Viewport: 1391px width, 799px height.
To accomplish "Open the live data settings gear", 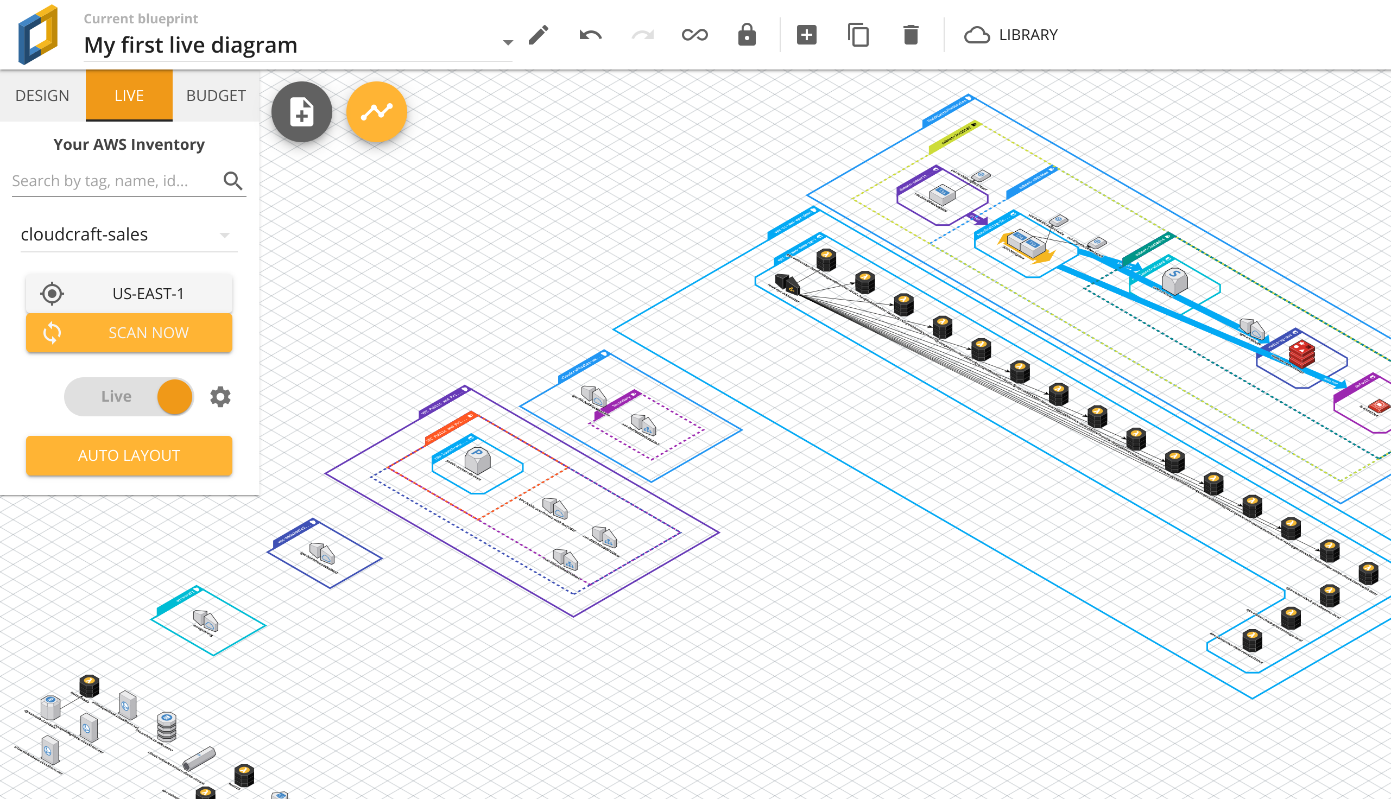I will point(219,396).
